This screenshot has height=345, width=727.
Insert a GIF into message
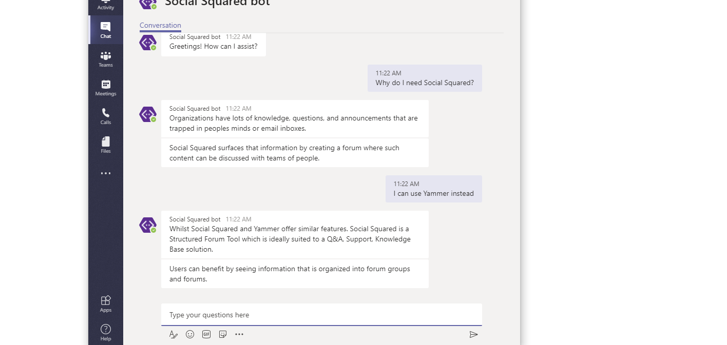coord(206,334)
